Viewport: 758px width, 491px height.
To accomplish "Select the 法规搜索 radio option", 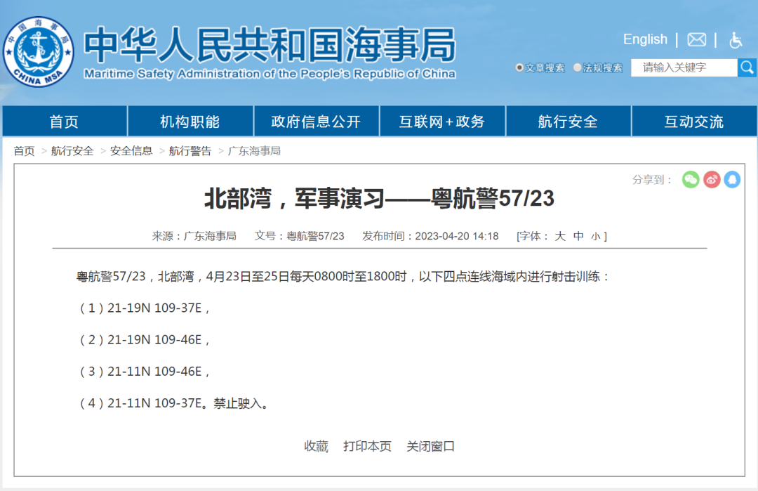I will click(578, 68).
